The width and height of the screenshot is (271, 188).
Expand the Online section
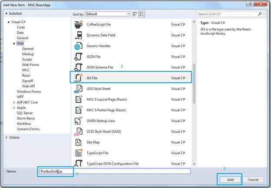pos(7,137)
